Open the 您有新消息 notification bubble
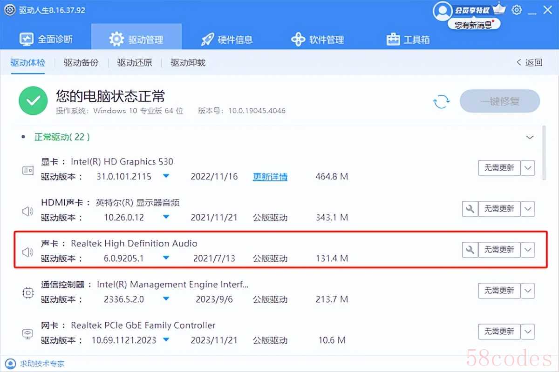The width and height of the screenshot is (559, 372). 474,25
